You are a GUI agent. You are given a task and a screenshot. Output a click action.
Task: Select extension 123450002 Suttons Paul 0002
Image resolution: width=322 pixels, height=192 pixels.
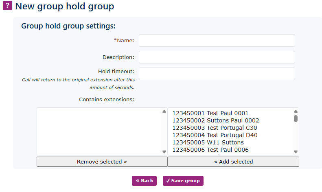point(215,120)
